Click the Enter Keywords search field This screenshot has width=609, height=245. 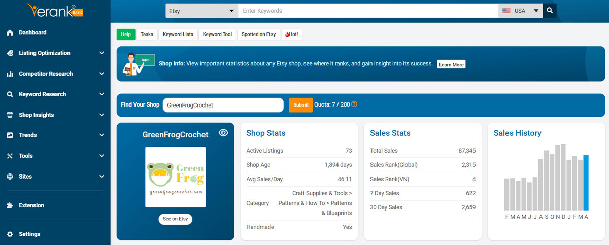point(368,11)
